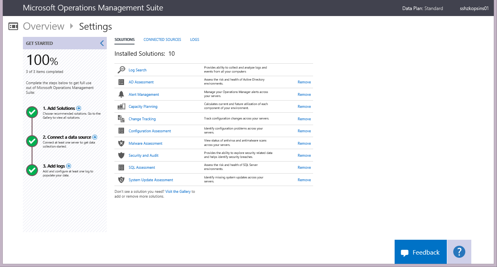
Task: Open the Capacity Planning chart icon
Action: (121, 106)
